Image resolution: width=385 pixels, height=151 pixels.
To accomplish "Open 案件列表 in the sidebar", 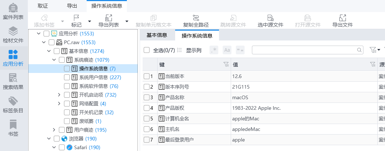I will (x=13, y=11).
